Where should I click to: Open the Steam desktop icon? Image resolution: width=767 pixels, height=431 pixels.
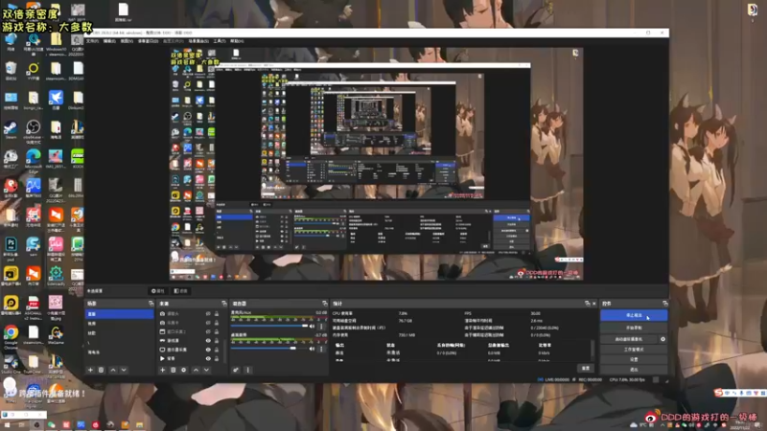[11, 129]
